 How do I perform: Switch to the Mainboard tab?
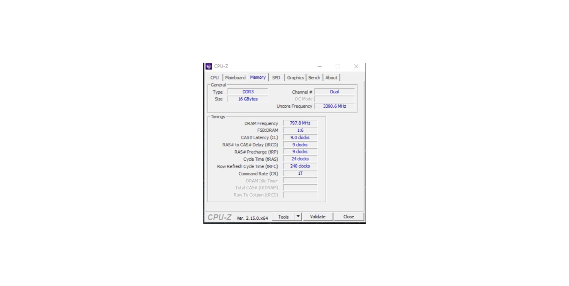235,78
